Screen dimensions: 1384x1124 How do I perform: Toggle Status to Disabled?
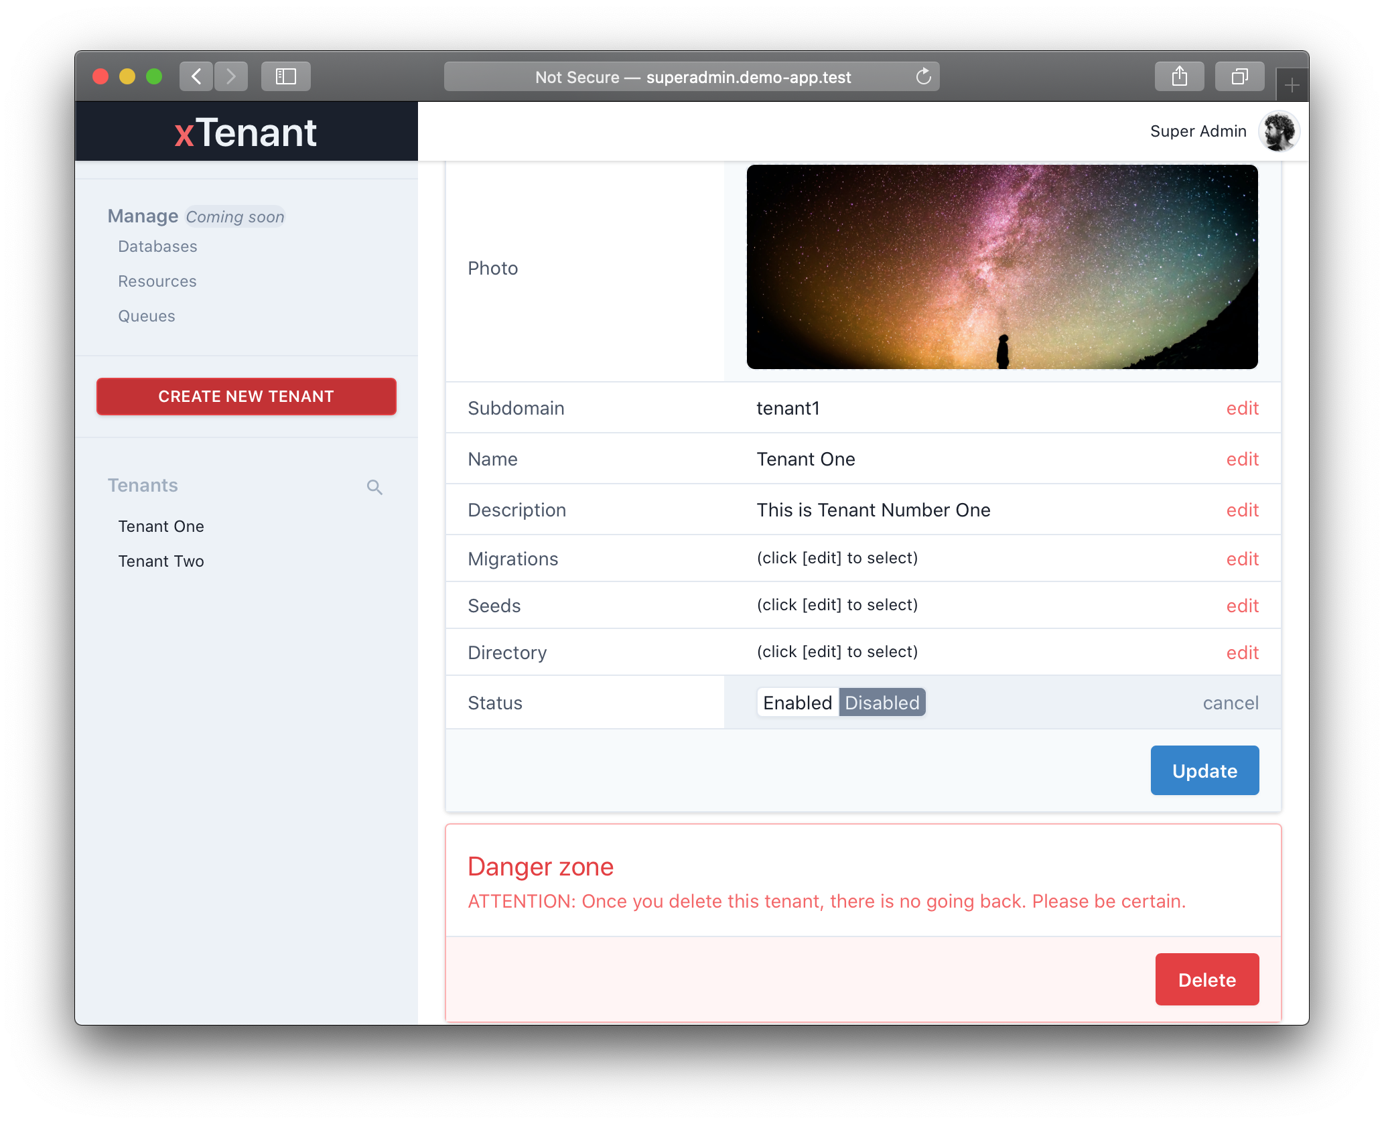881,703
